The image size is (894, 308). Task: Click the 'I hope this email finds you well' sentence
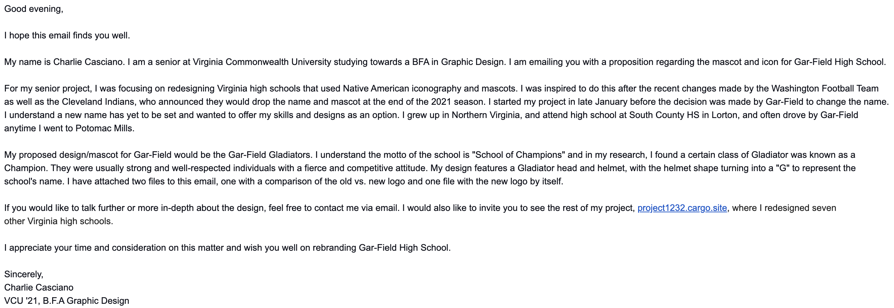(x=67, y=35)
